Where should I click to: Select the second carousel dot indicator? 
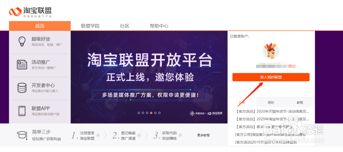[x=143, y=113]
